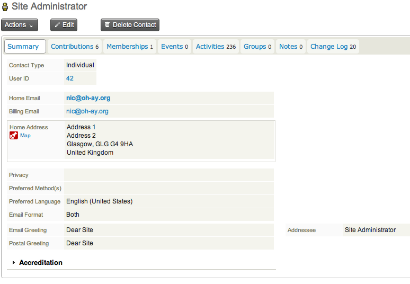Click the Home Email address link
410x284 pixels.
click(x=88, y=98)
